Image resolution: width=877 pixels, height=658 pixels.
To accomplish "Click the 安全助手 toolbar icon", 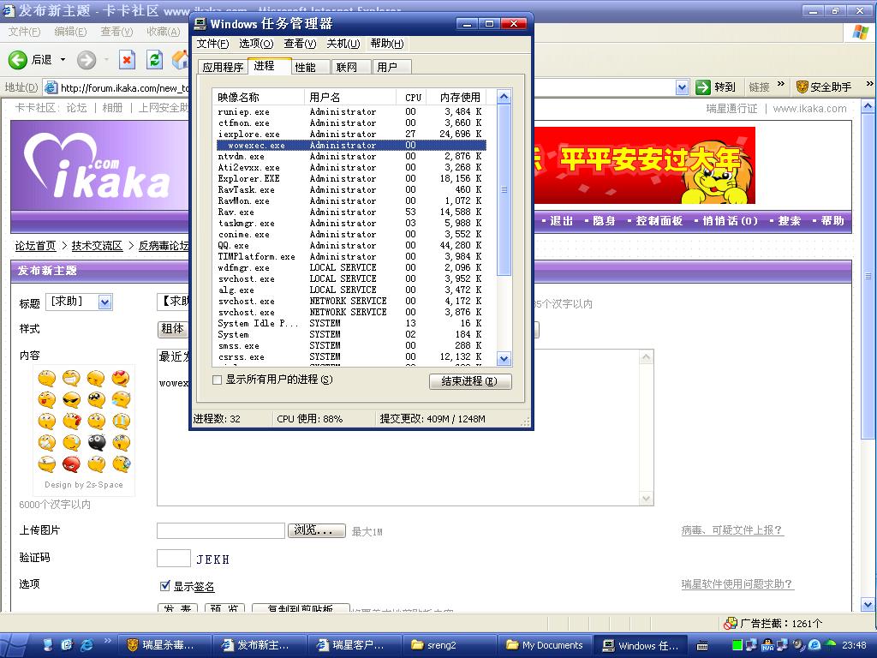I will click(802, 87).
